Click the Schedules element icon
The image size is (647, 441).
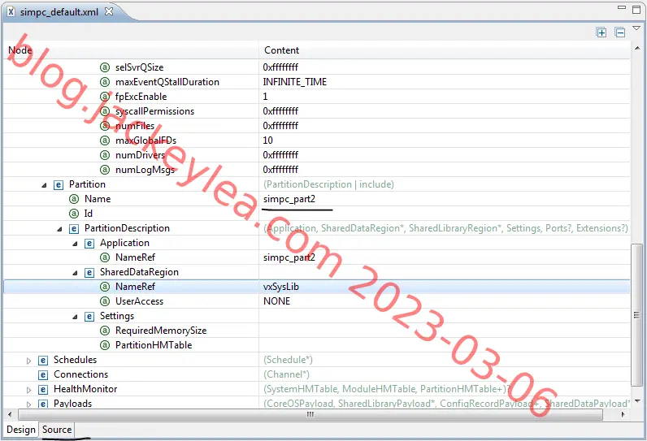(43, 361)
